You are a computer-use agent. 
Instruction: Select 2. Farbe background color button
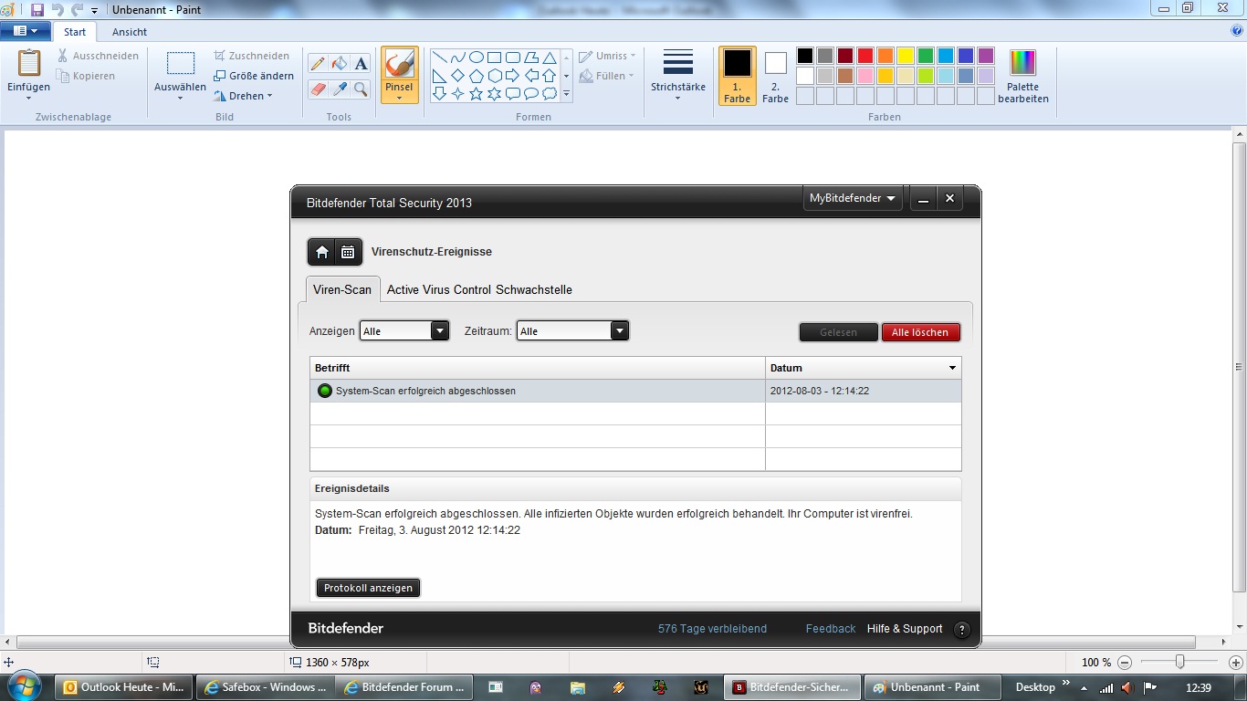775,77
